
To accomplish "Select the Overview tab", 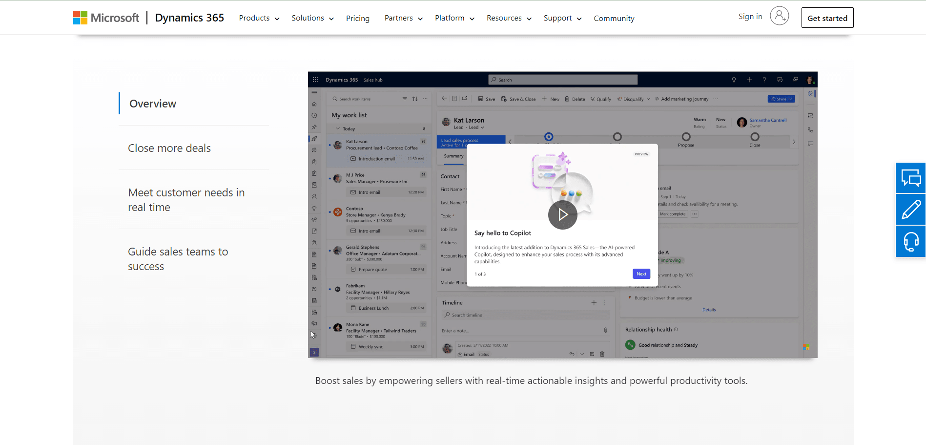I will click(x=153, y=104).
